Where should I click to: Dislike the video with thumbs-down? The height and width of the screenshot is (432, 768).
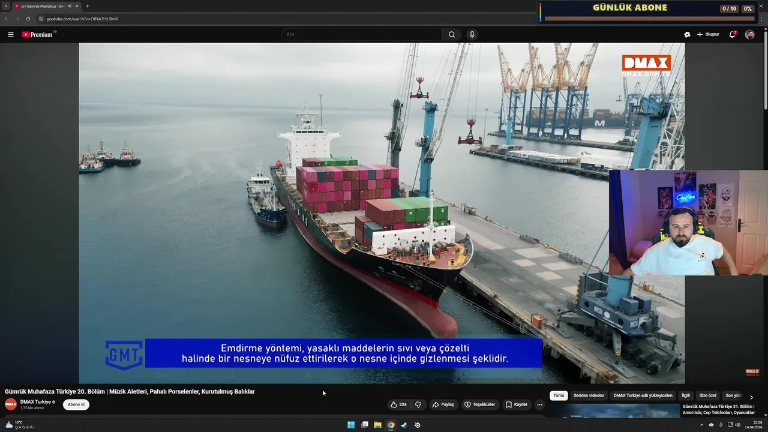coord(418,404)
